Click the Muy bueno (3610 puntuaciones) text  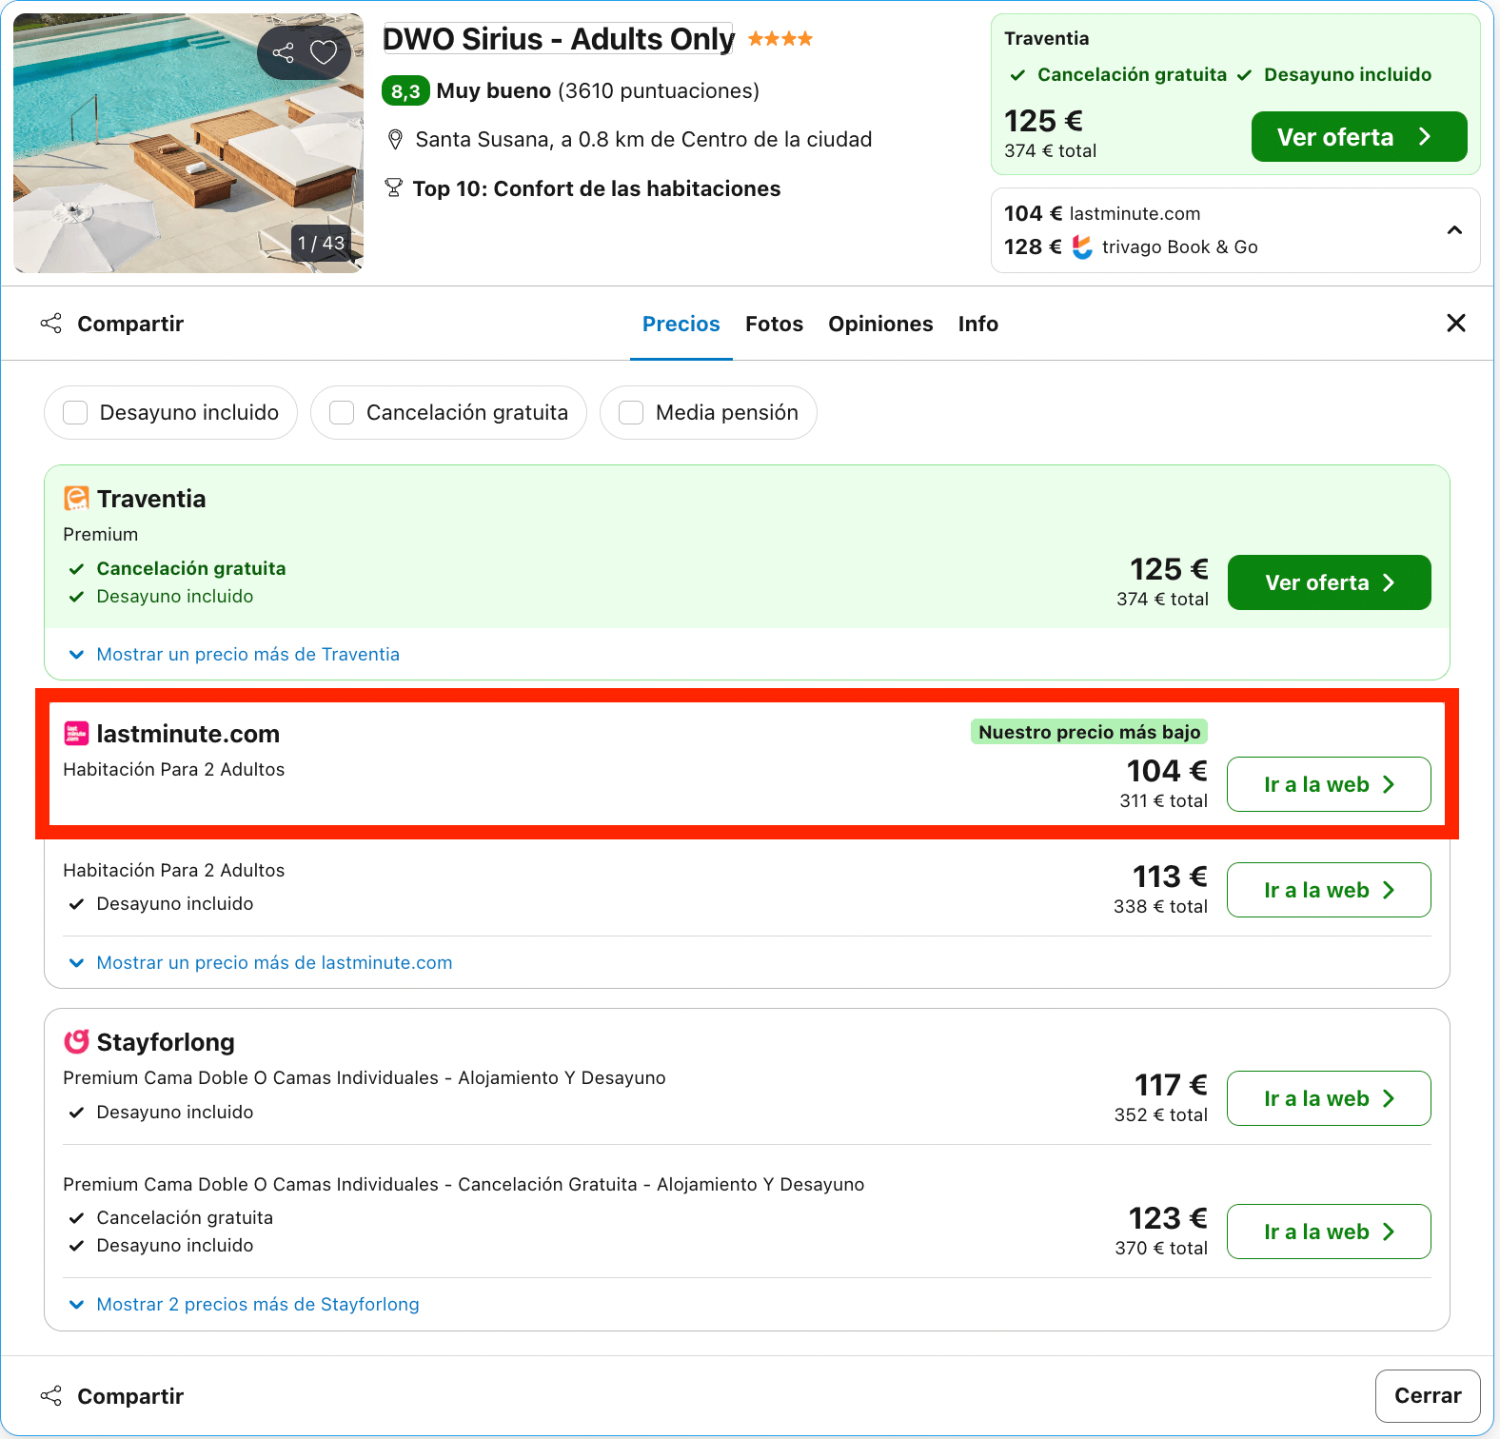point(598,91)
